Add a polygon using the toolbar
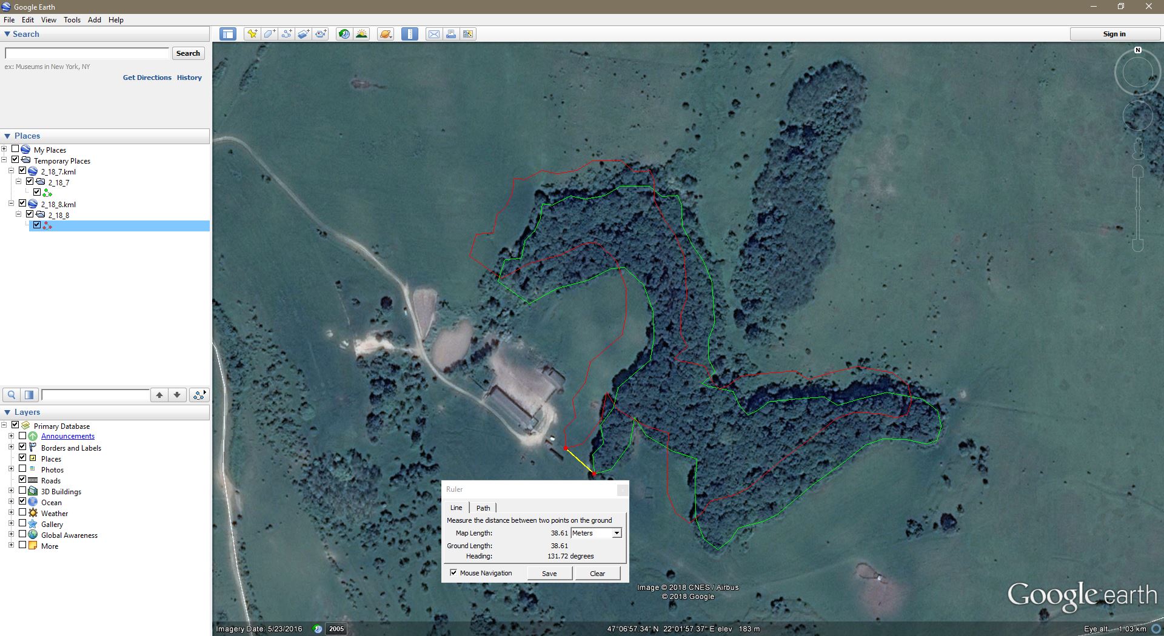 (x=269, y=34)
